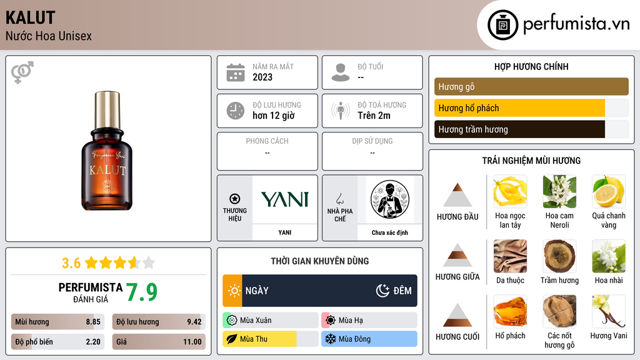Viewport: 640px width, 360px height.
Task: Click the sun icon for Mùa Hạ
Action: (331, 321)
